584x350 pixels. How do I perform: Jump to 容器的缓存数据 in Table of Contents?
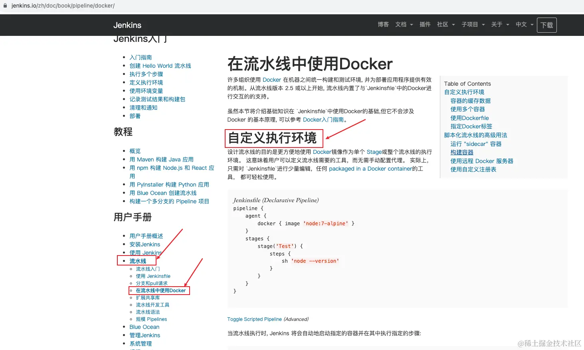point(471,101)
